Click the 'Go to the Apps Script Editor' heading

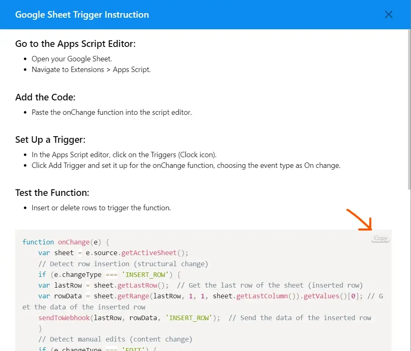75,44
